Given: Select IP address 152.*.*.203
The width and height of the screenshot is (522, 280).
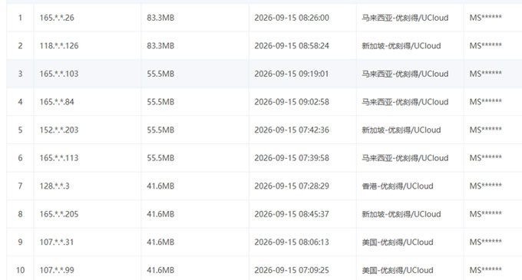Looking at the screenshot, I should (x=59, y=130).
